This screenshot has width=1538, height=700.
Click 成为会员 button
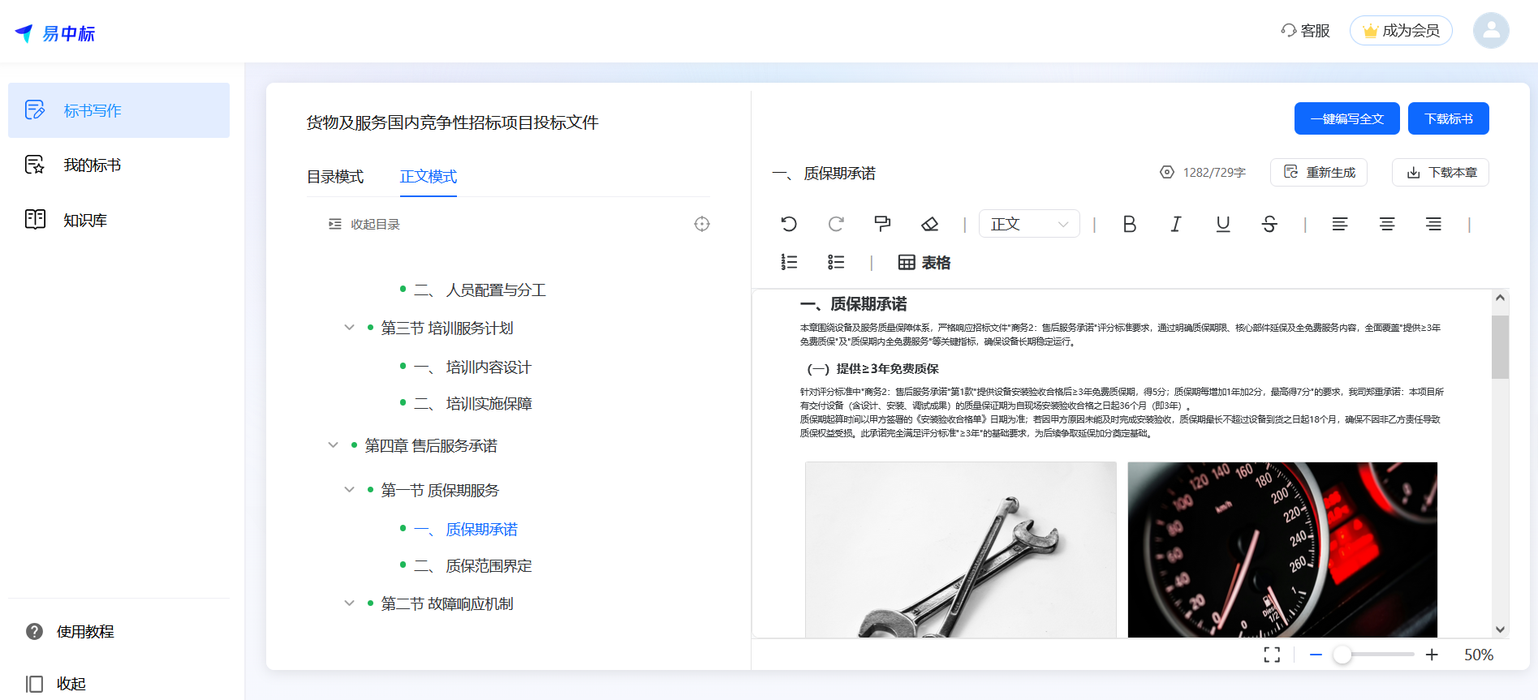tap(1401, 31)
